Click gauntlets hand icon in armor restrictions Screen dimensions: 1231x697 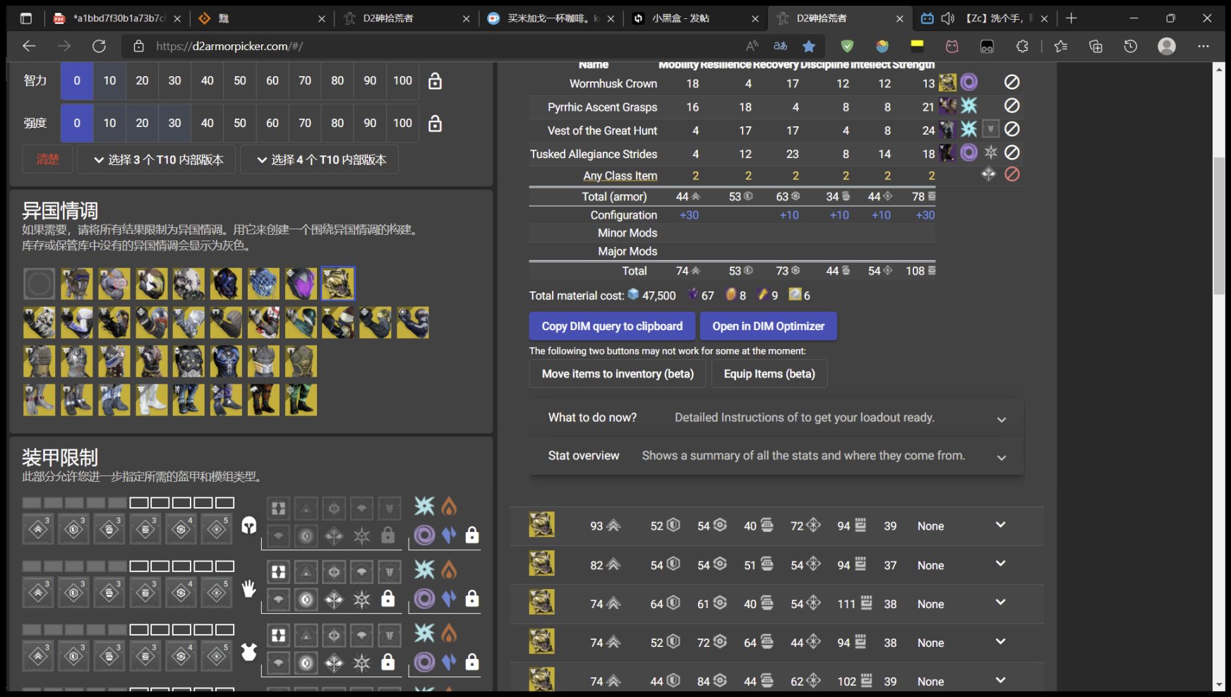248,588
